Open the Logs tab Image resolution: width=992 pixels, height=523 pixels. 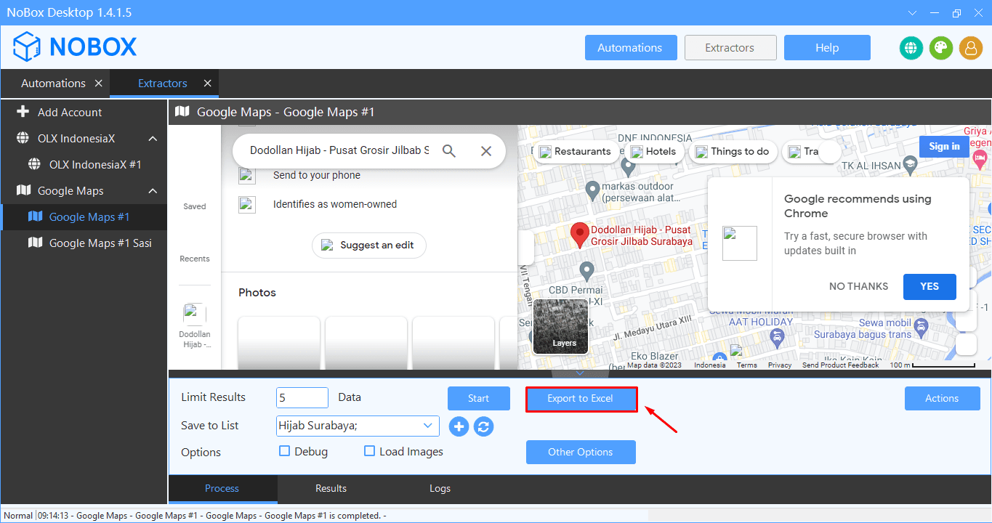click(x=440, y=488)
